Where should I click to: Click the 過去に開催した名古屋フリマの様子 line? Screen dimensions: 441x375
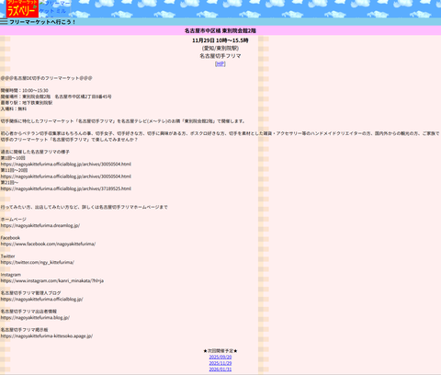point(35,152)
